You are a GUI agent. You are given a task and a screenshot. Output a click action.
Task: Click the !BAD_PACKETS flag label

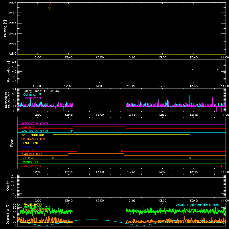pos(31,166)
